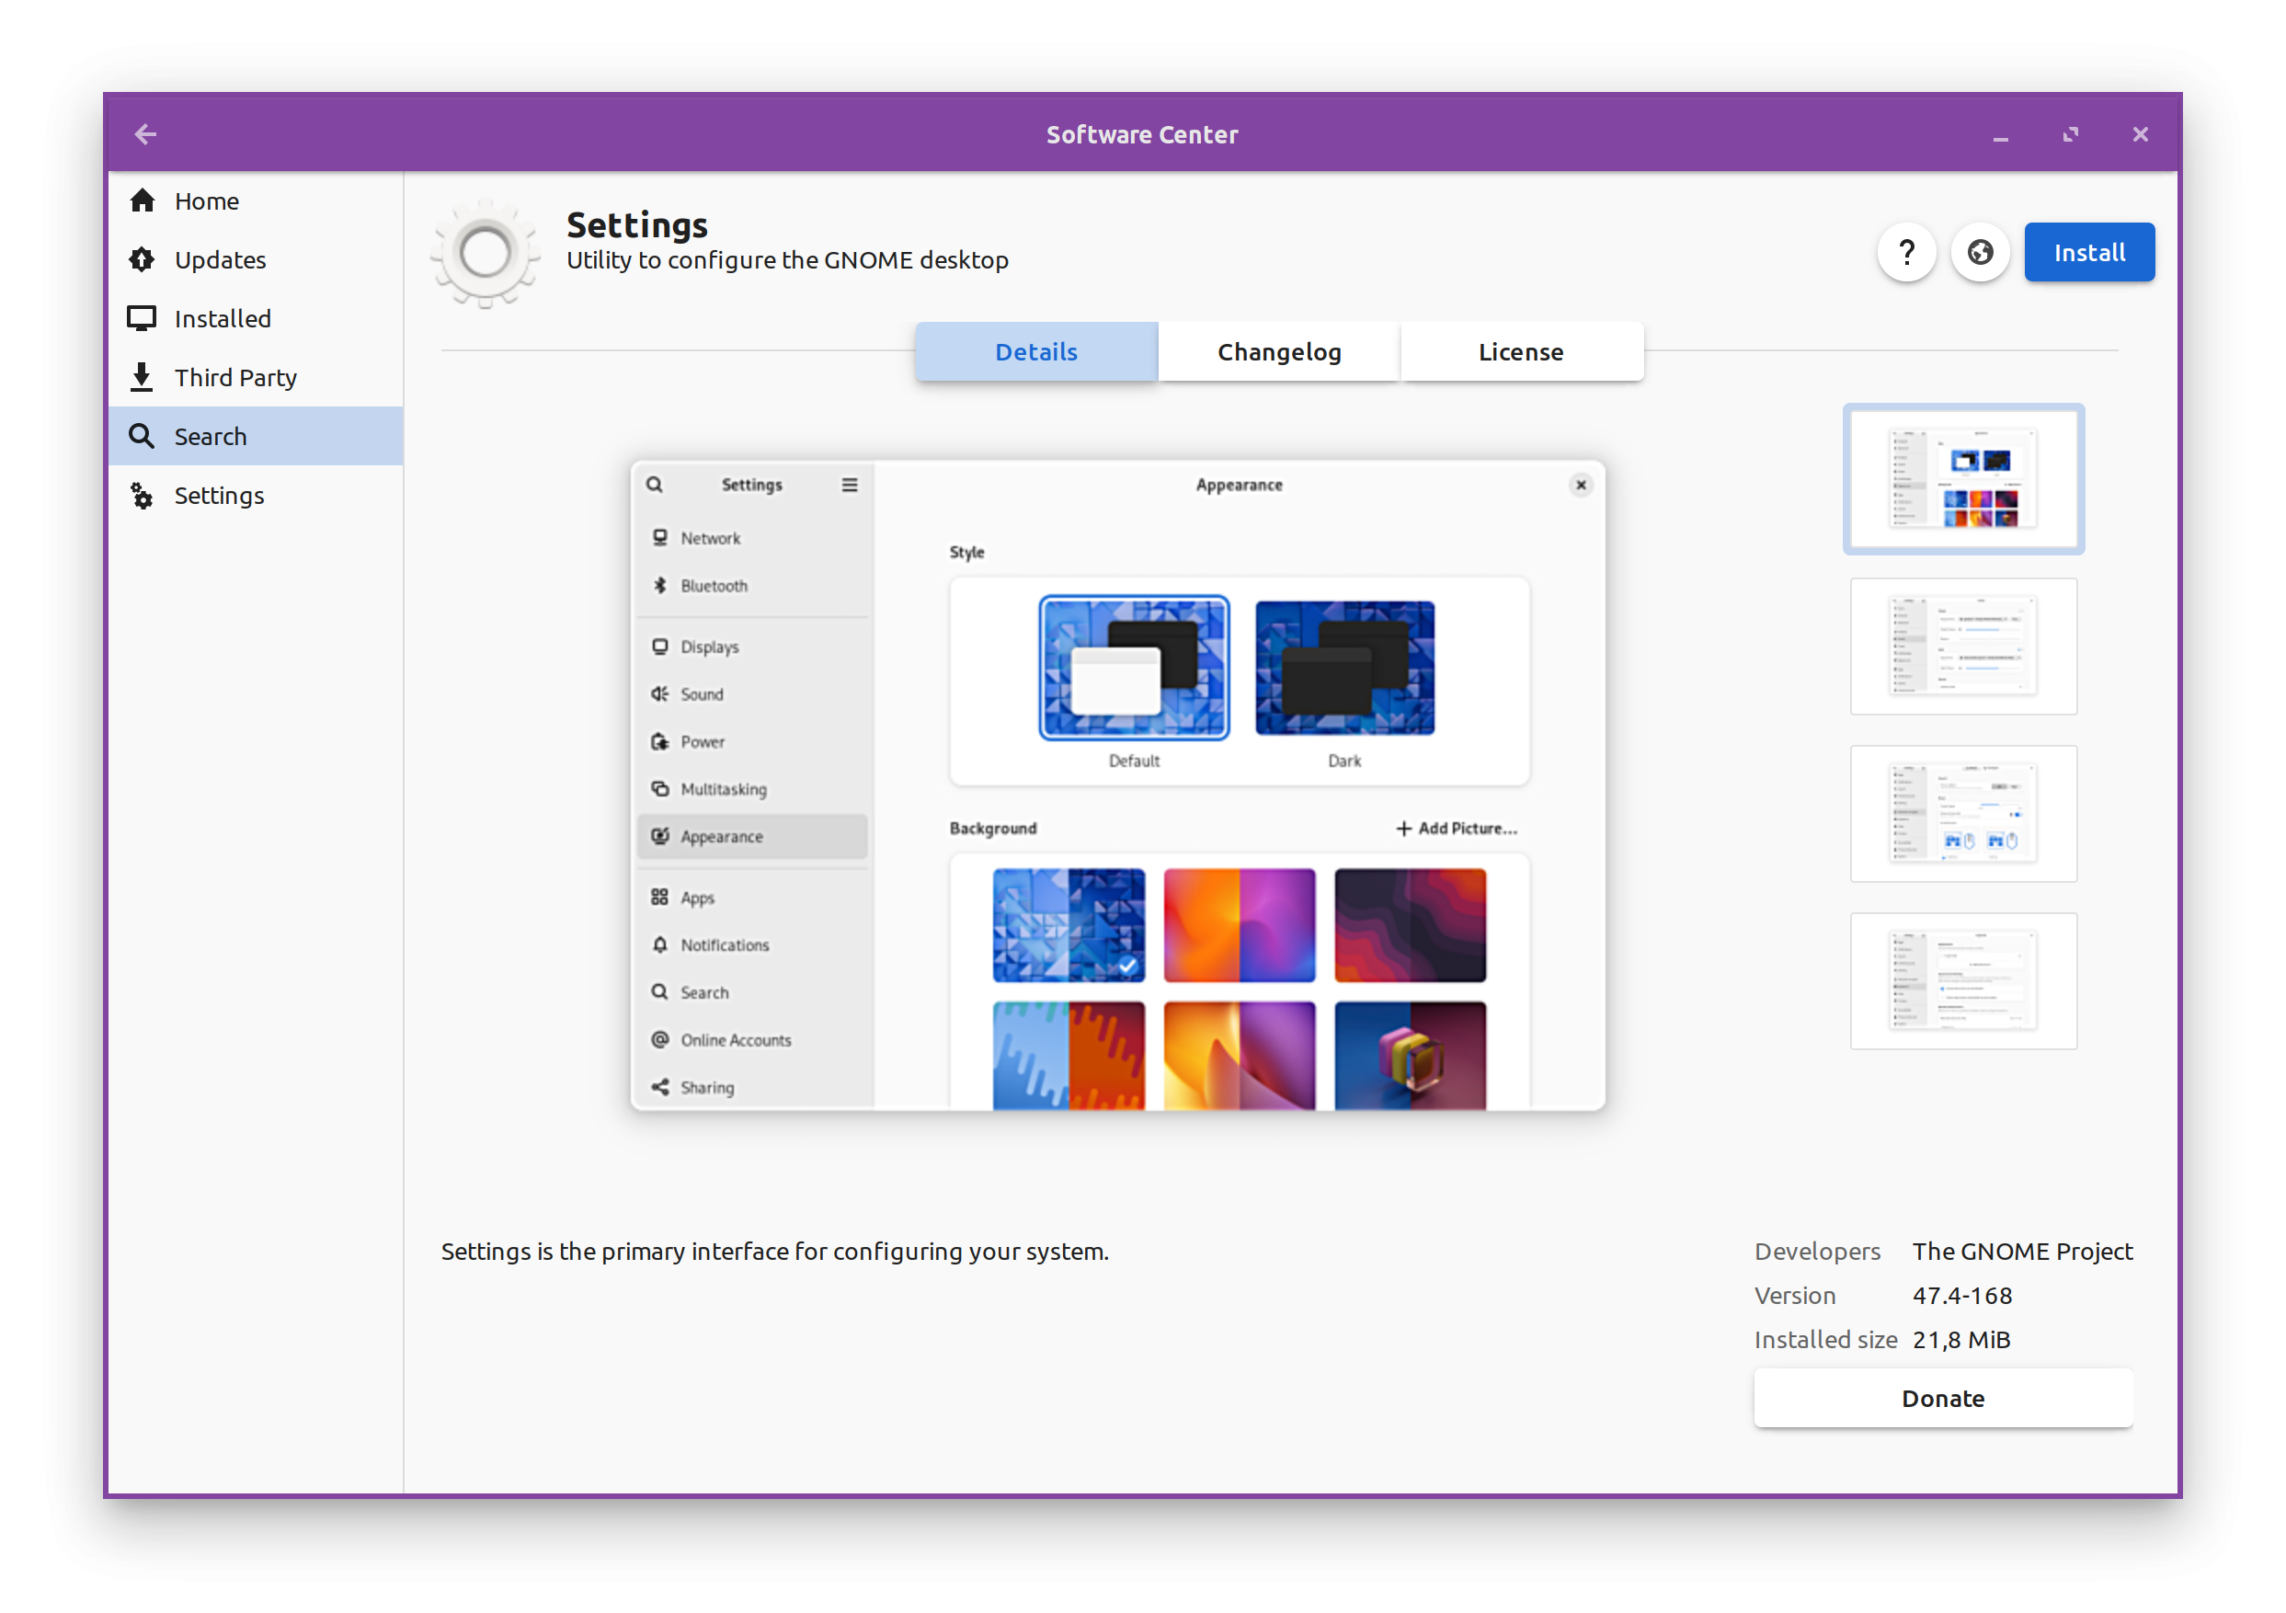This screenshot has height=1613, width=2286.
Task: Select Search in the sidebar
Action: click(210, 436)
